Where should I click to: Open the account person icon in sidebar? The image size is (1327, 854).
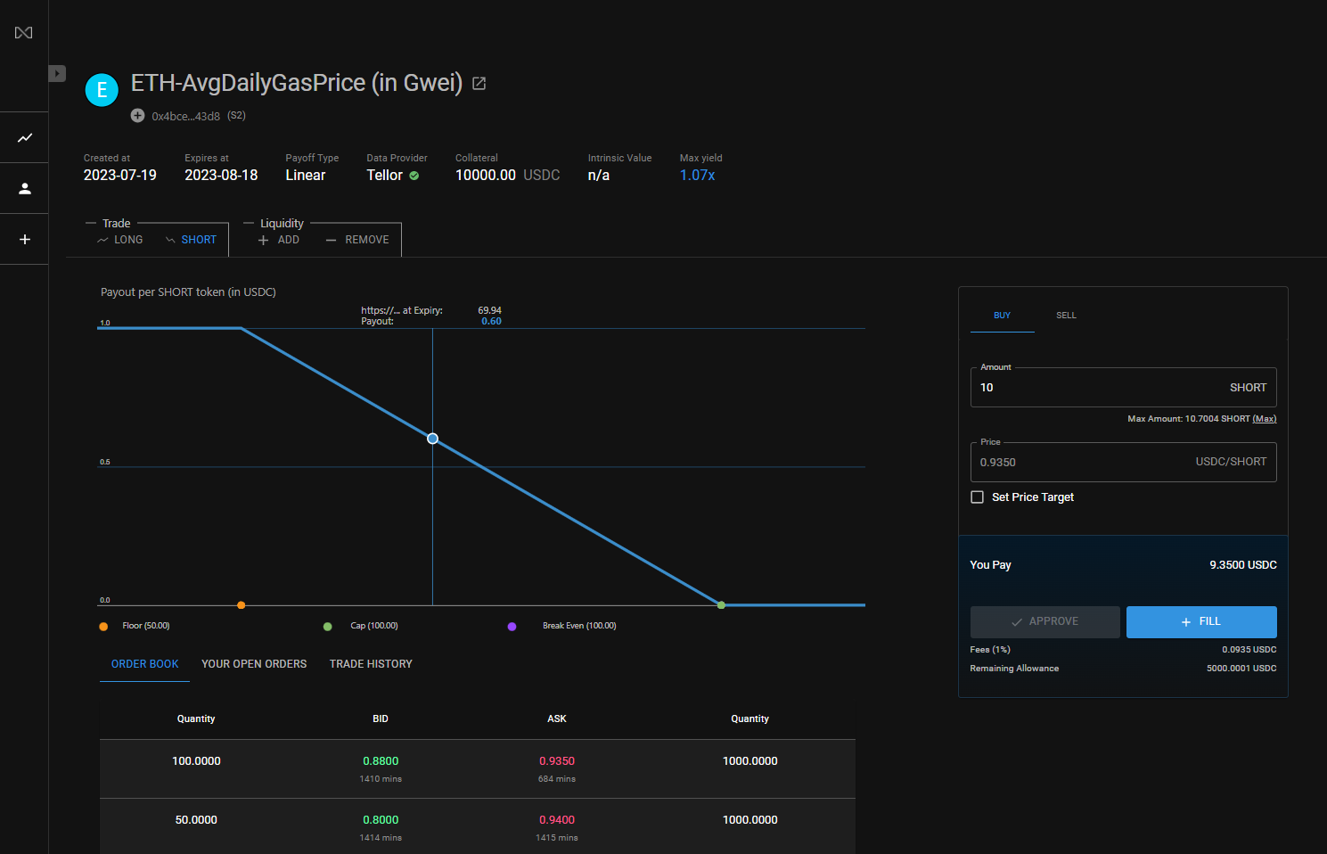(x=24, y=189)
